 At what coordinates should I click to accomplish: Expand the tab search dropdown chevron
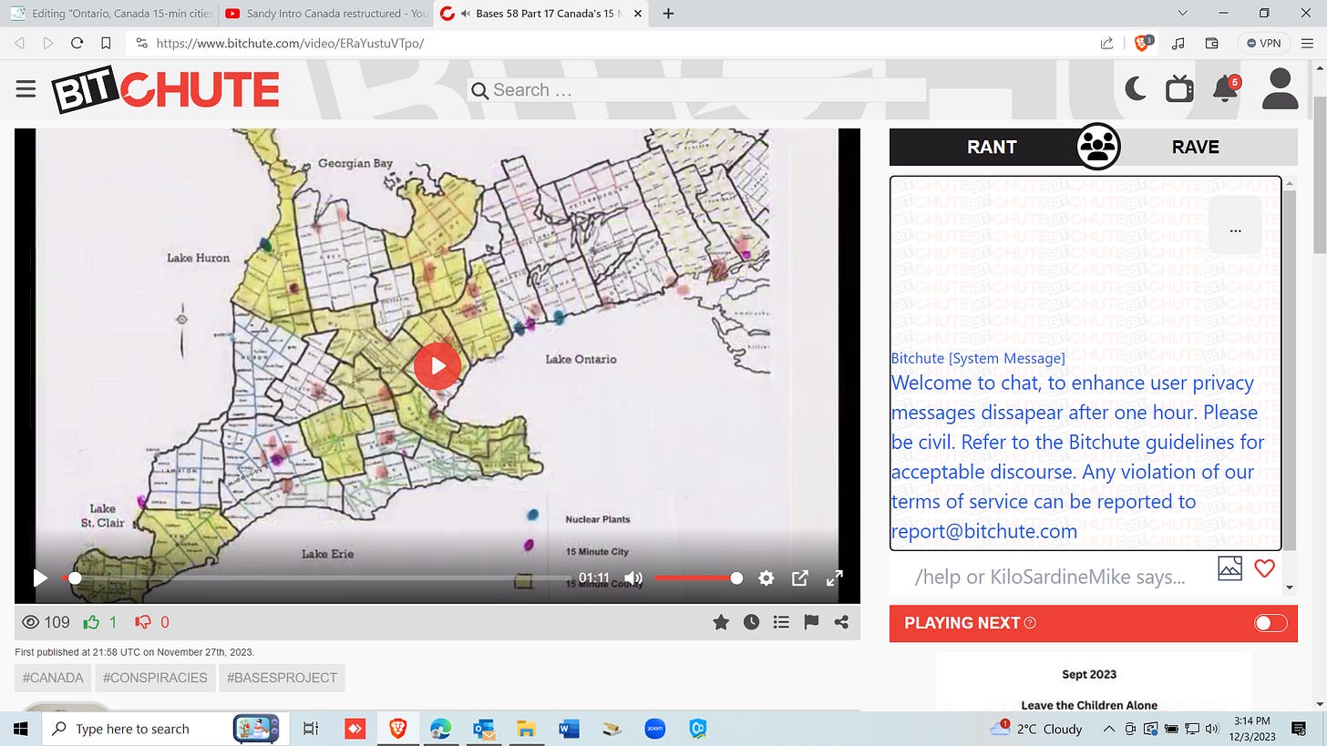(1183, 14)
